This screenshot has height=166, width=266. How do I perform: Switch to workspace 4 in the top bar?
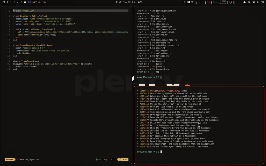[18, 2]
